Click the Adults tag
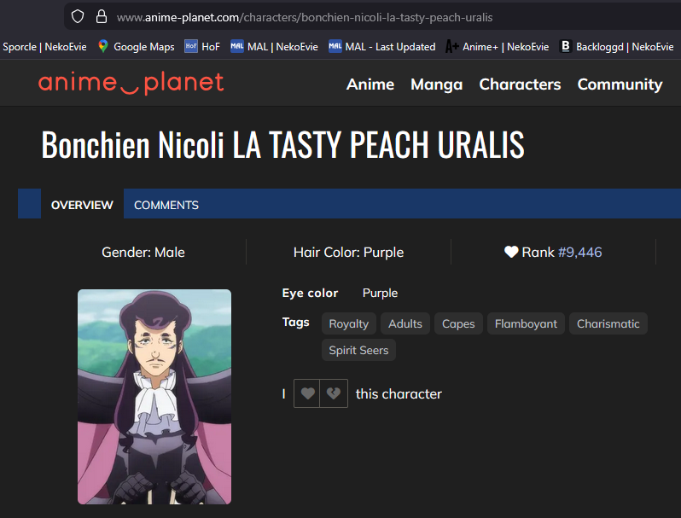 point(405,323)
